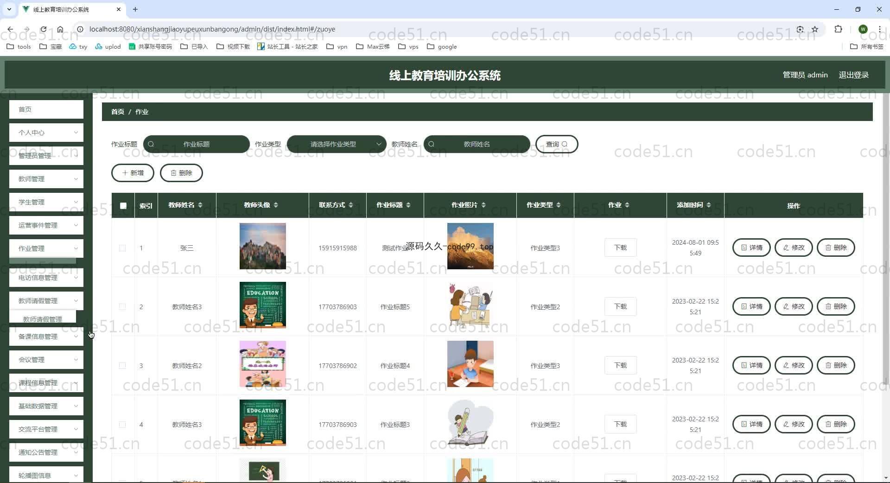Open the extensions puzzle icon
890x483 pixels.
(838, 29)
